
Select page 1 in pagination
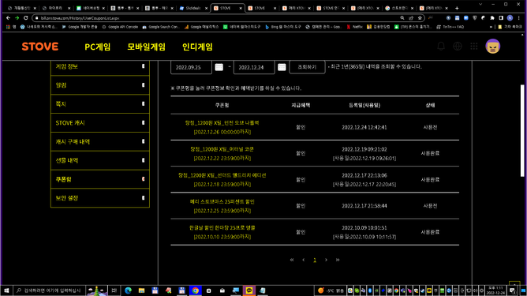315,260
